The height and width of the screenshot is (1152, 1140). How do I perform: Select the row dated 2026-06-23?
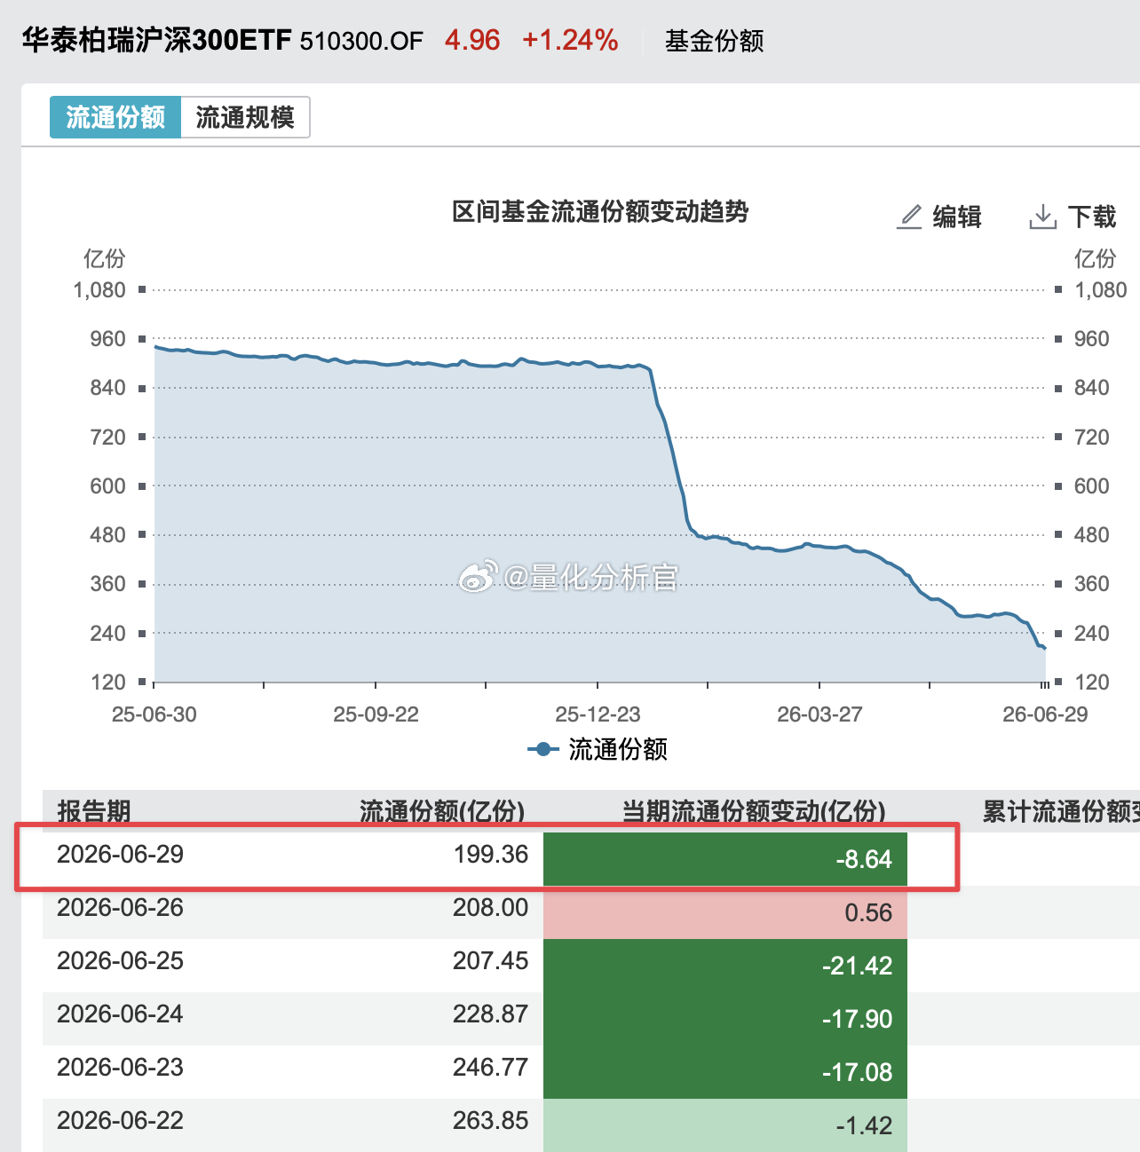point(591,1071)
